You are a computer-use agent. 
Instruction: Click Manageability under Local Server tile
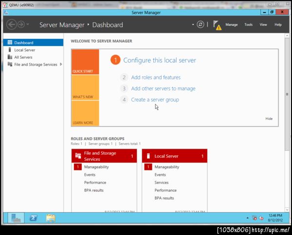click(167, 167)
